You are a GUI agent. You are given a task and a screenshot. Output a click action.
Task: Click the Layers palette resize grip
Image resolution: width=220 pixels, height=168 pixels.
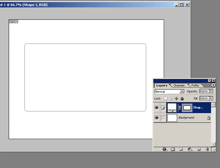(x=214, y=150)
